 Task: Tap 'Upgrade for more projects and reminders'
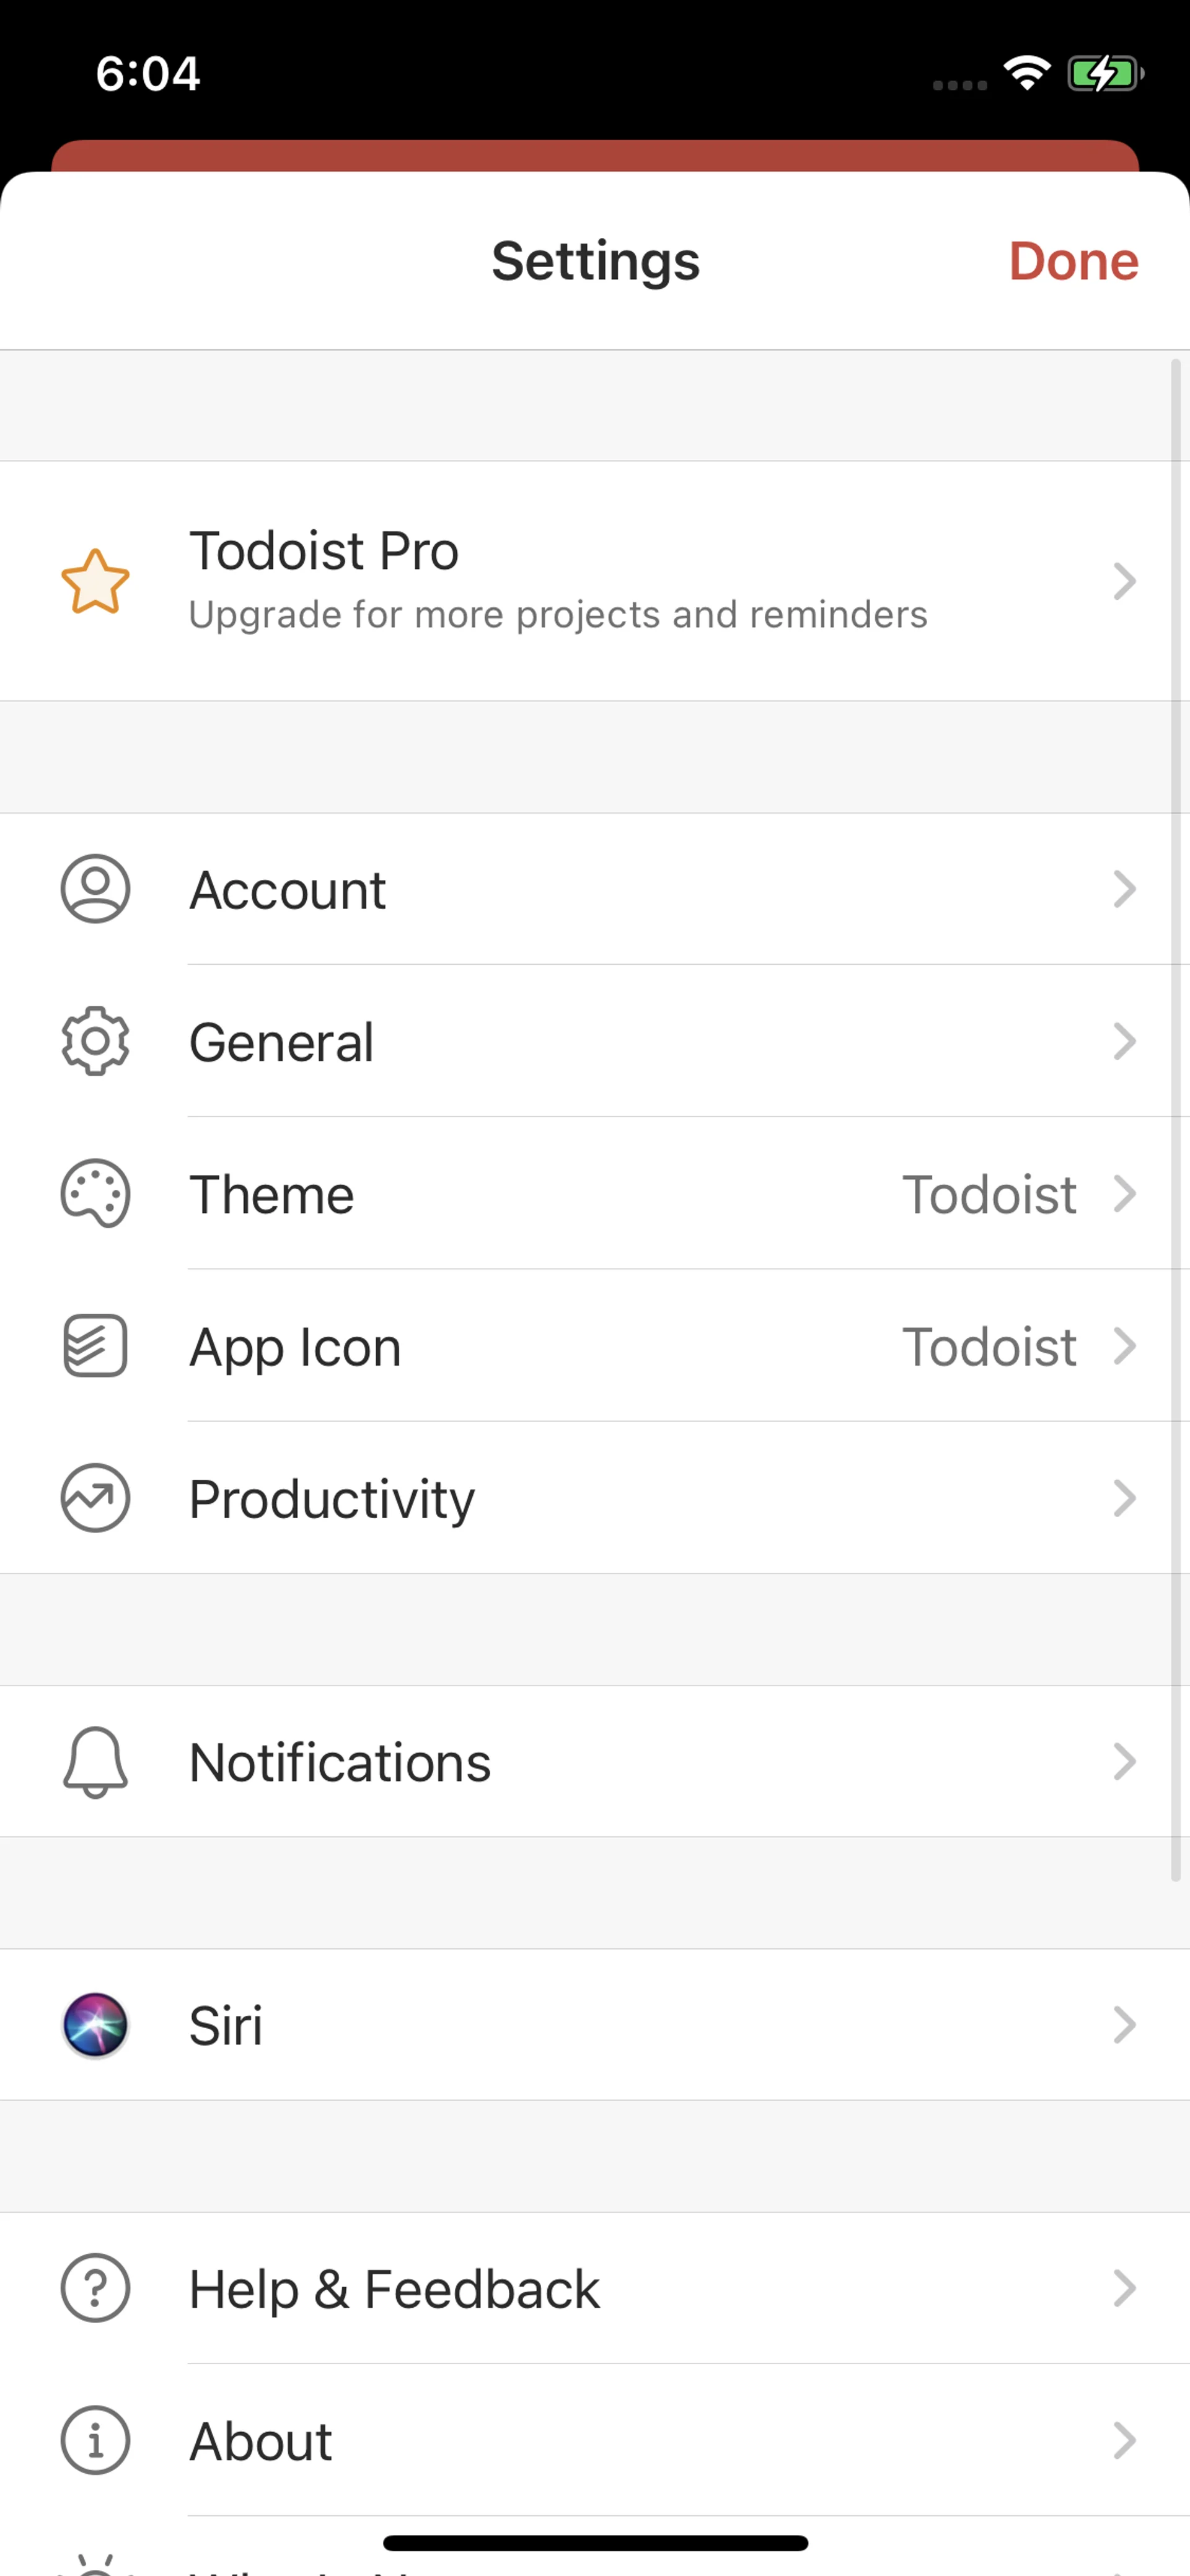[x=558, y=614]
